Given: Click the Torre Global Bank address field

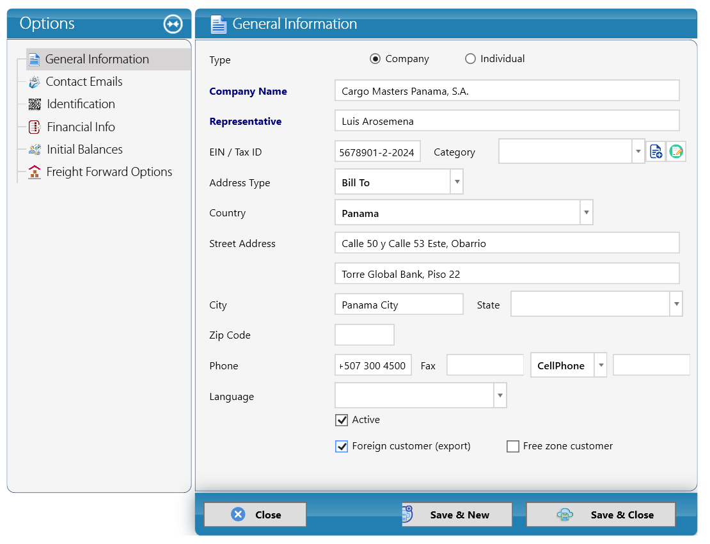Looking at the screenshot, I should (507, 273).
